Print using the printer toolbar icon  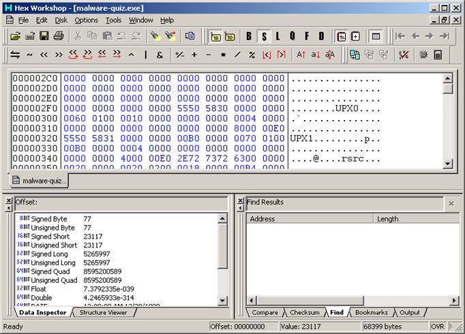(59, 36)
